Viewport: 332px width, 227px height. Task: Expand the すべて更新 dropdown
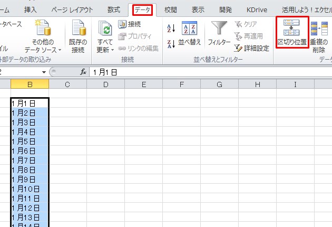[105, 50]
